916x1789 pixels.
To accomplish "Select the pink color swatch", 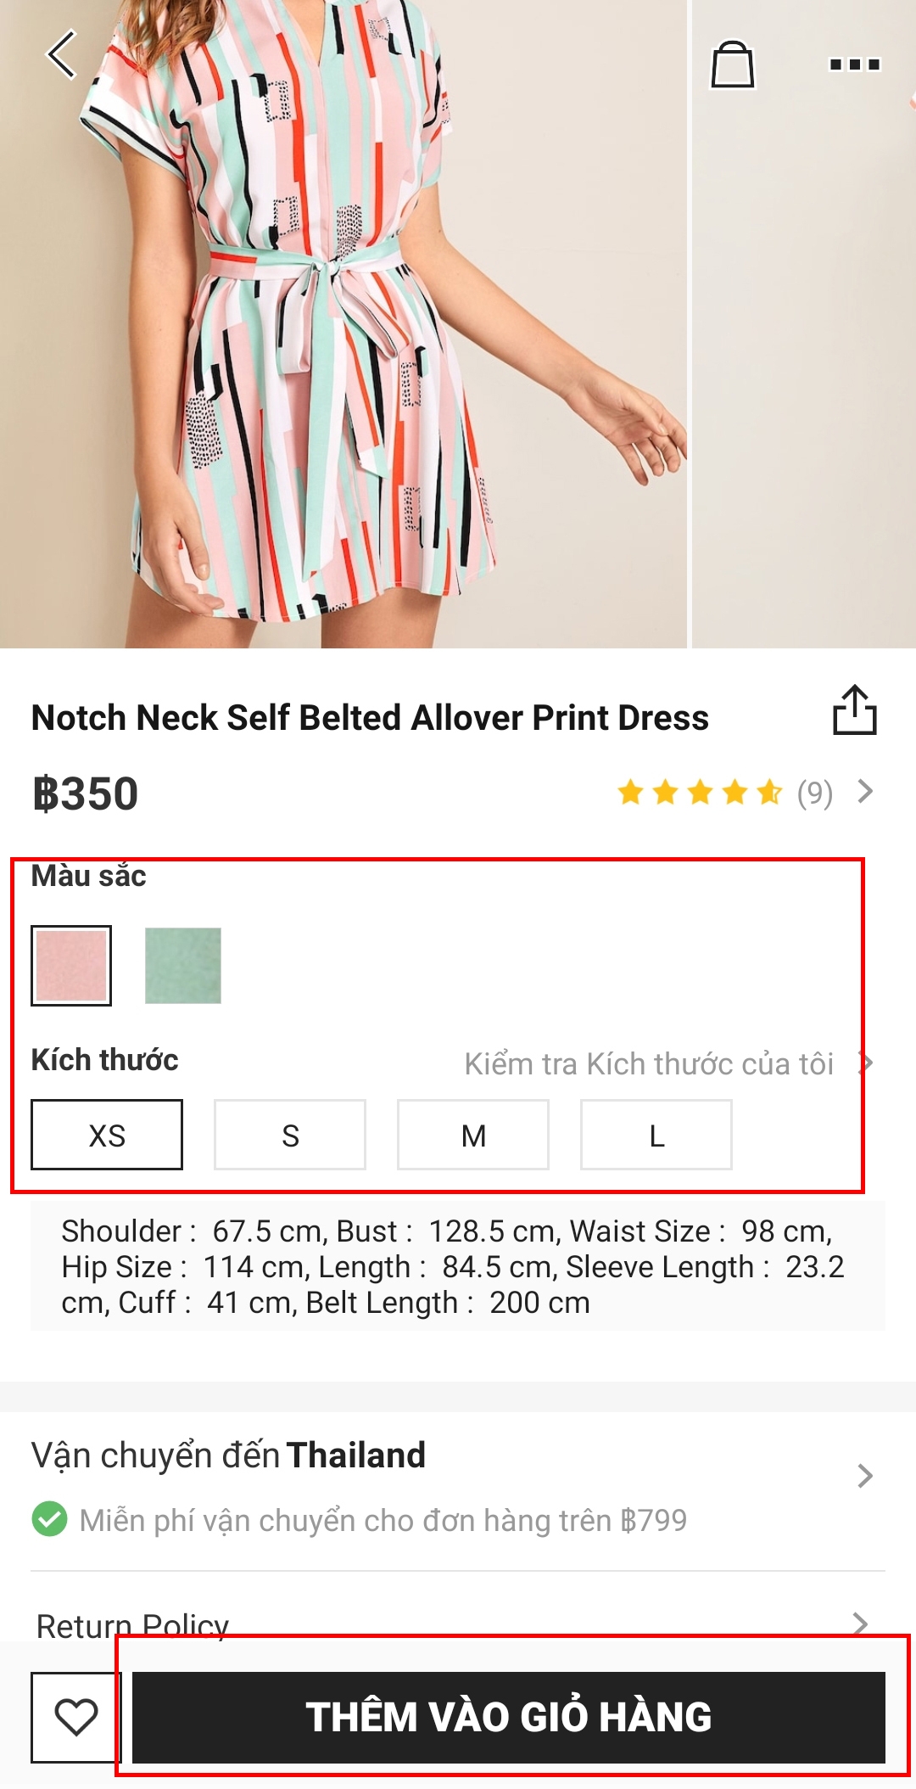I will 71,966.
